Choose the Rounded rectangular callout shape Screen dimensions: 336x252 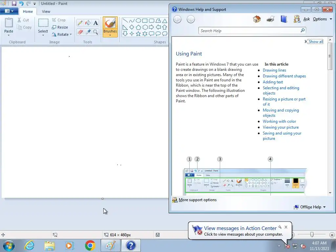[152, 34]
